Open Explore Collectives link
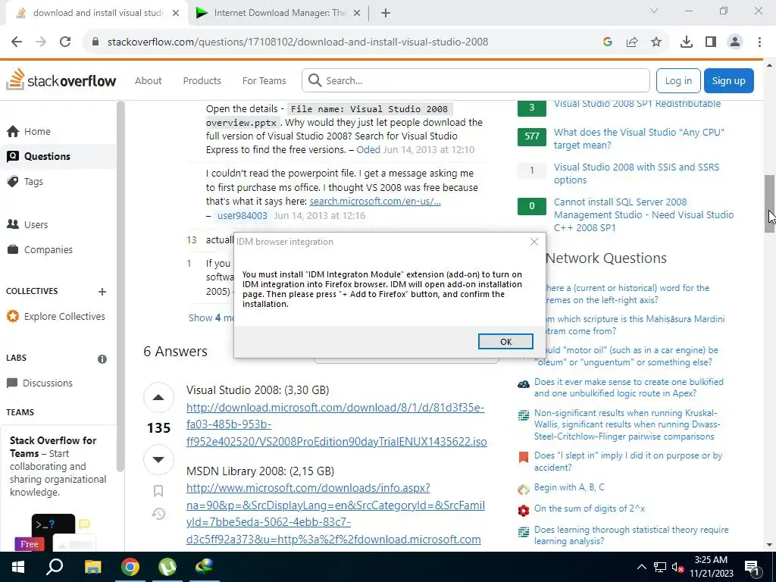The height and width of the screenshot is (582, 776). tap(64, 316)
